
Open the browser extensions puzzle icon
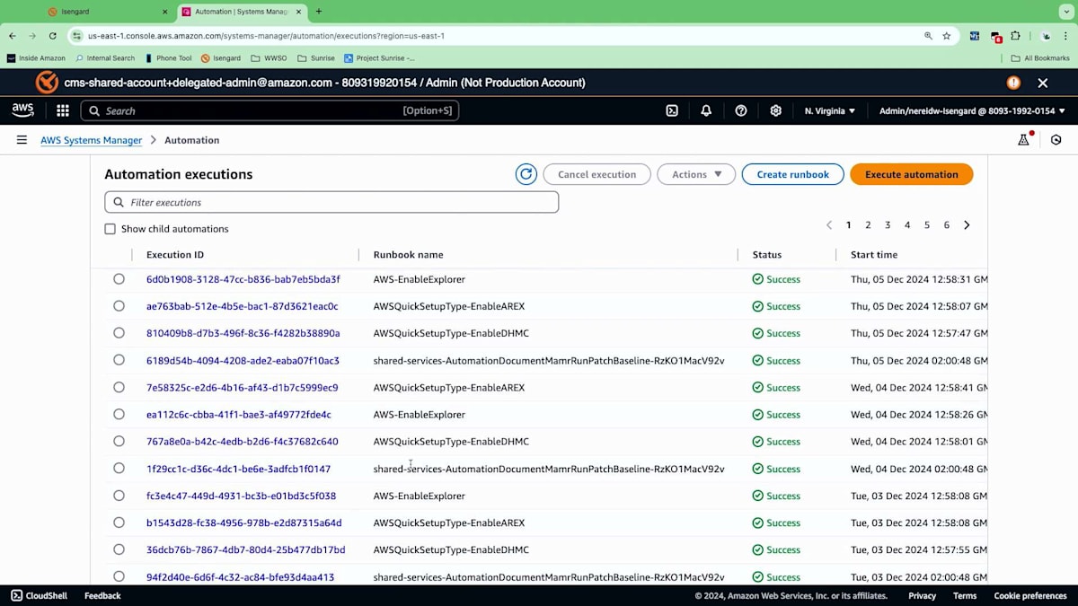coord(1016,36)
